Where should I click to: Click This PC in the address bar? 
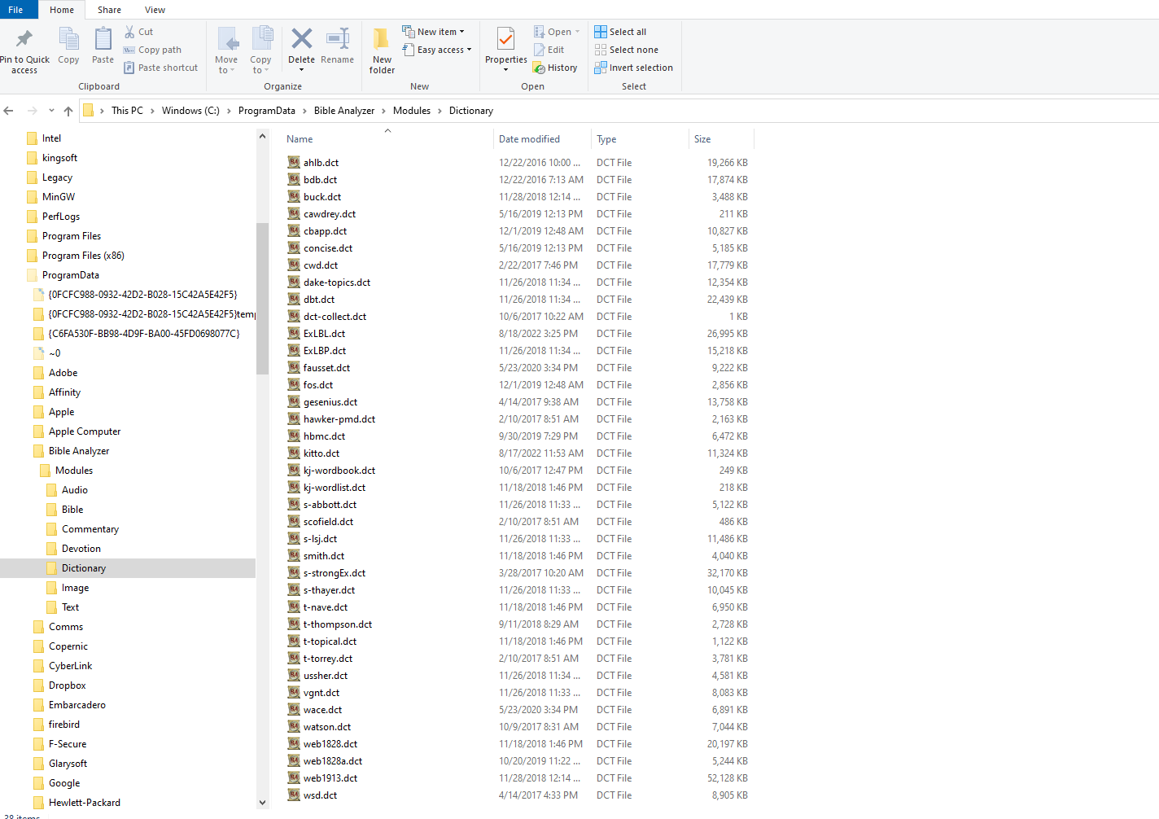pyautogui.click(x=127, y=111)
